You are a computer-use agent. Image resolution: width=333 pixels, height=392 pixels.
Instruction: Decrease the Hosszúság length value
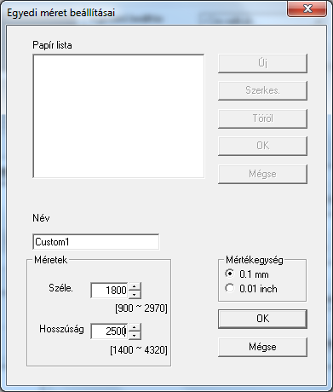pos(135,335)
